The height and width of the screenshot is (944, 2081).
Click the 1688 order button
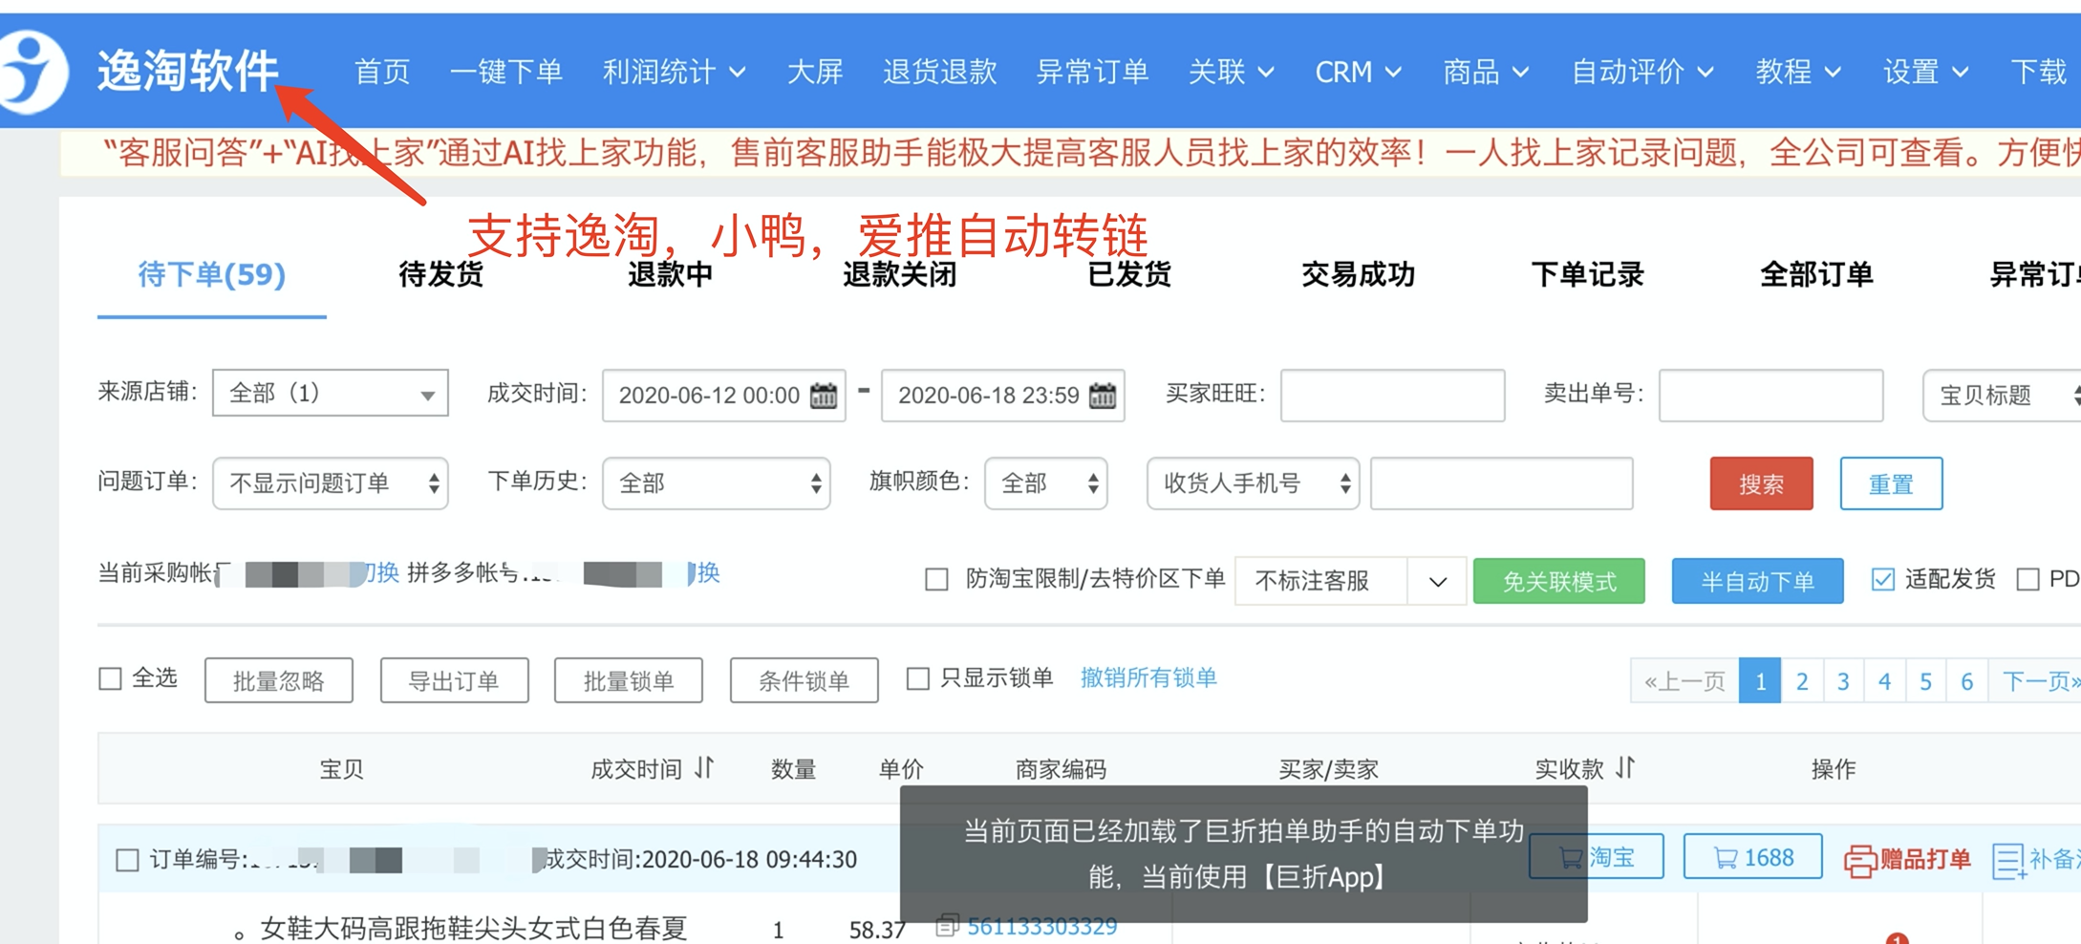(1752, 857)
